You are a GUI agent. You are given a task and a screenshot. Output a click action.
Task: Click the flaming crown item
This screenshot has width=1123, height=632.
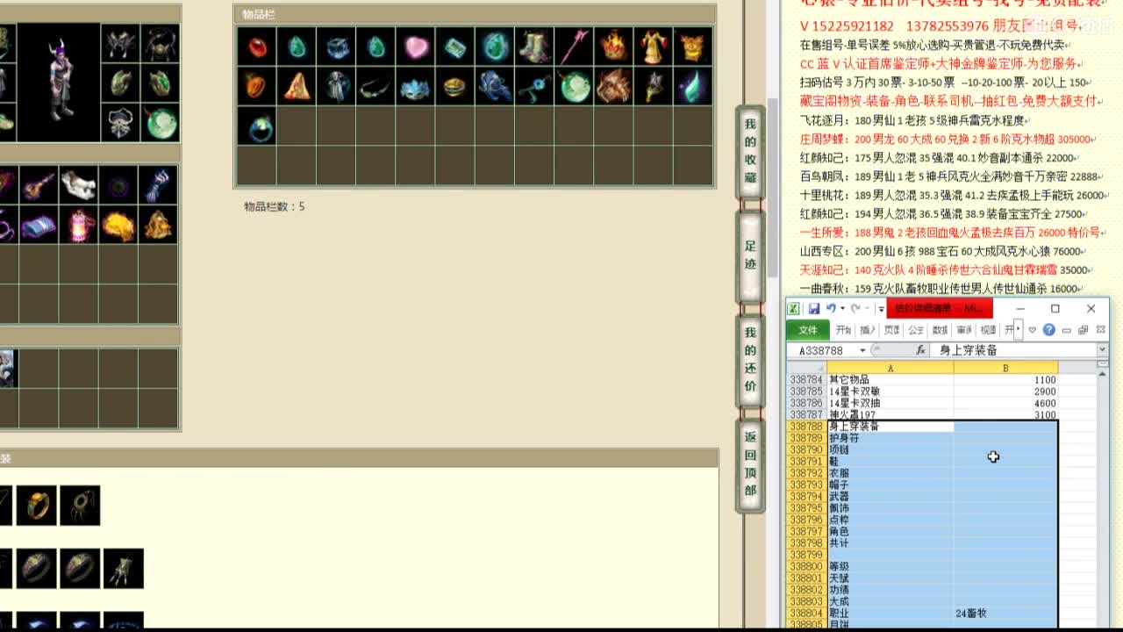click(x=613, y=47)
